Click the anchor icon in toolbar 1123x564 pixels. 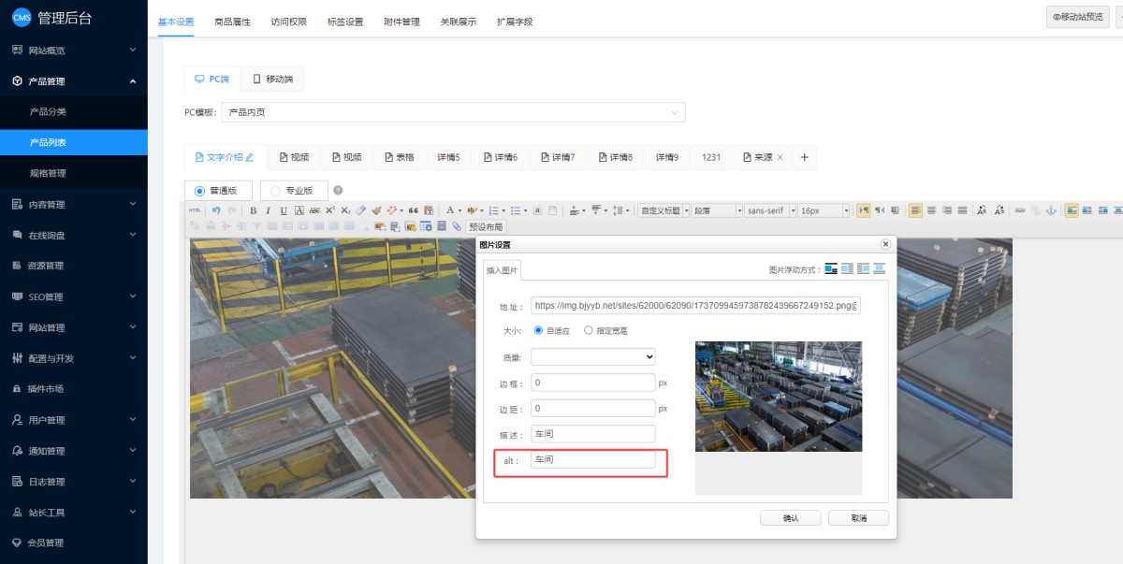tap(1050, 210)
